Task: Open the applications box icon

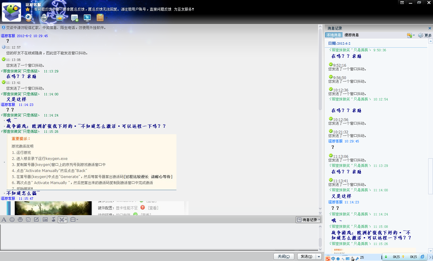Action: pos(100,18)
